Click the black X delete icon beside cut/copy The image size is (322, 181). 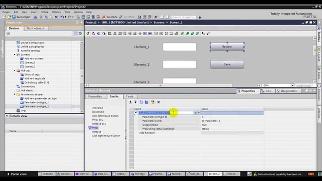tap(56, 17)
